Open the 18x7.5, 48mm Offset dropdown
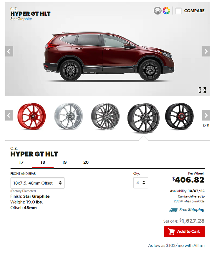Screen dimensions: 212x258 (x=37, y=183)
